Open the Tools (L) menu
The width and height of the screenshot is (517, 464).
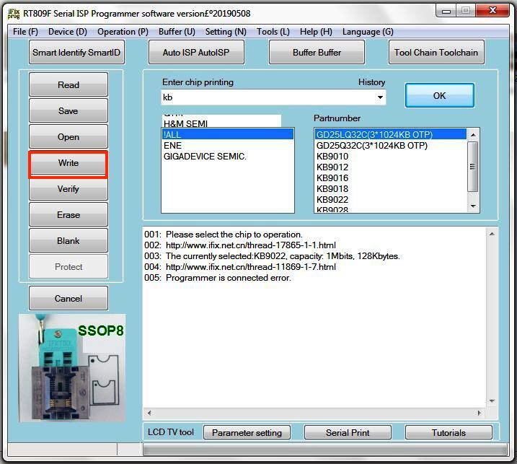[273, 32]
